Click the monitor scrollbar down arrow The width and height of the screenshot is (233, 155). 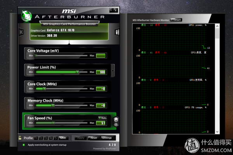coord(217,132)
